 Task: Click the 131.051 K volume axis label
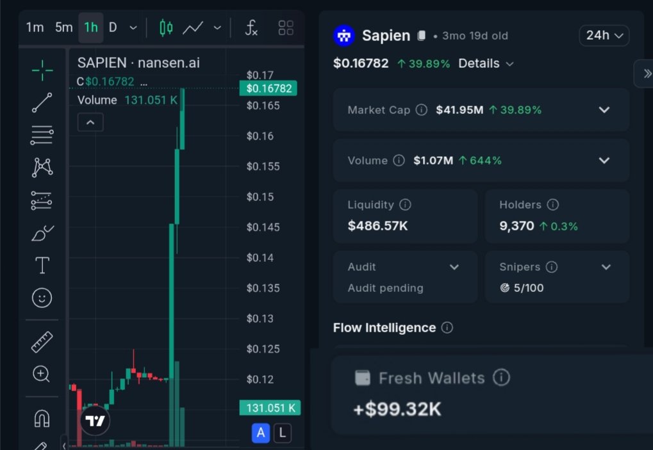pos(270,408)
